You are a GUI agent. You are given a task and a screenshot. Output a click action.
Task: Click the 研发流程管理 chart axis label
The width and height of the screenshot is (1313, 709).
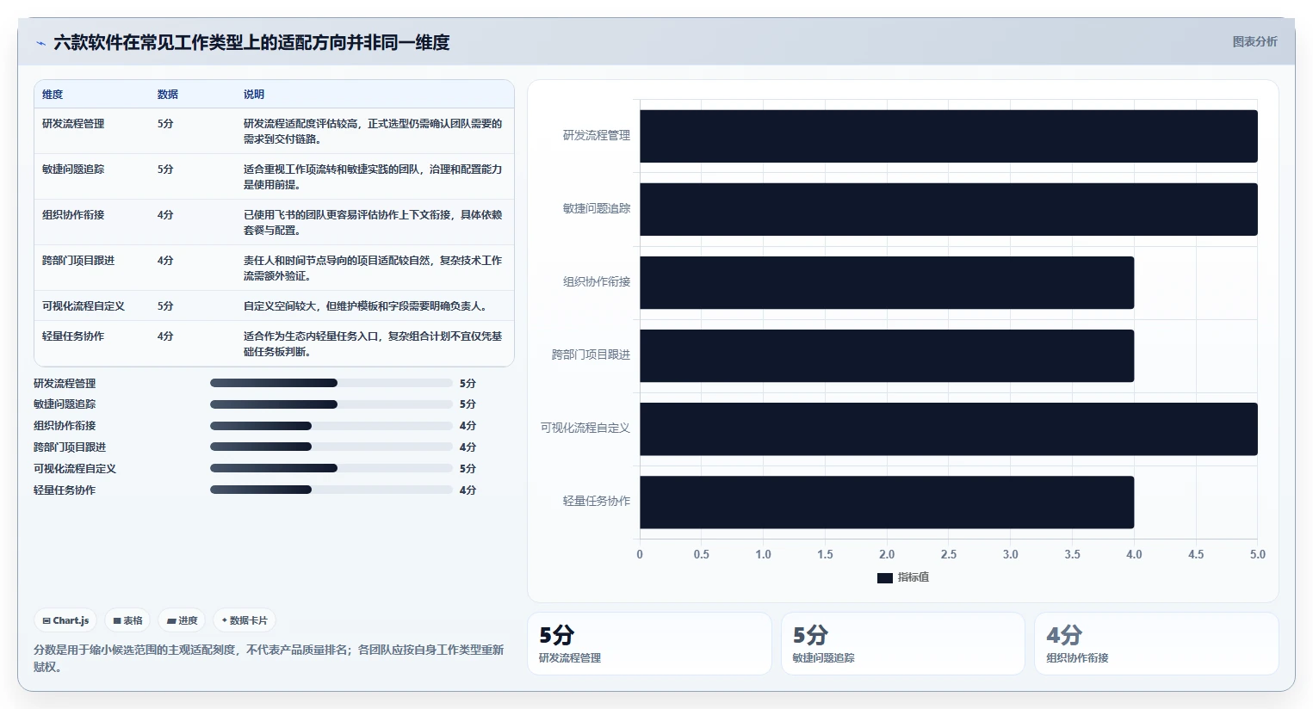[597, 136]
